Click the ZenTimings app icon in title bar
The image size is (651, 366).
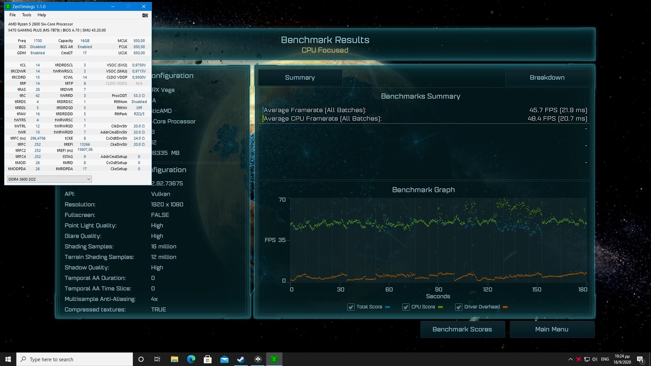click(8, 7)
